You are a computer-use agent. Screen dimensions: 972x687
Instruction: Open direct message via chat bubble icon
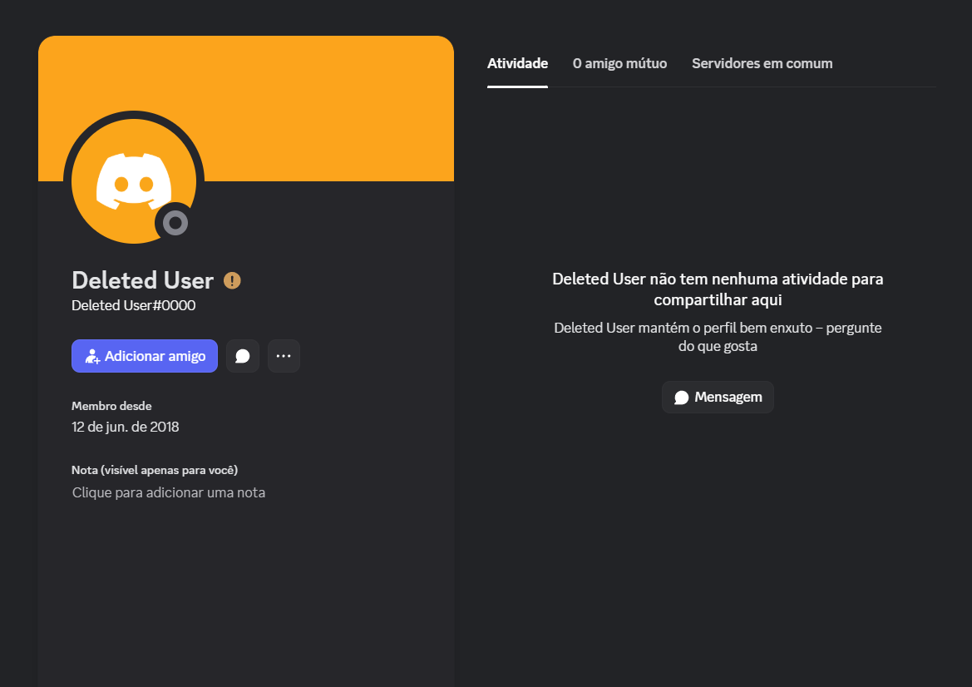point(243,356)
